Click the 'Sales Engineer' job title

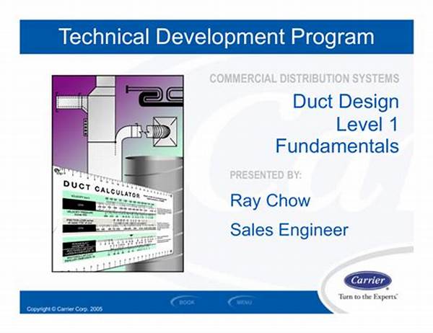click(289, 230)
